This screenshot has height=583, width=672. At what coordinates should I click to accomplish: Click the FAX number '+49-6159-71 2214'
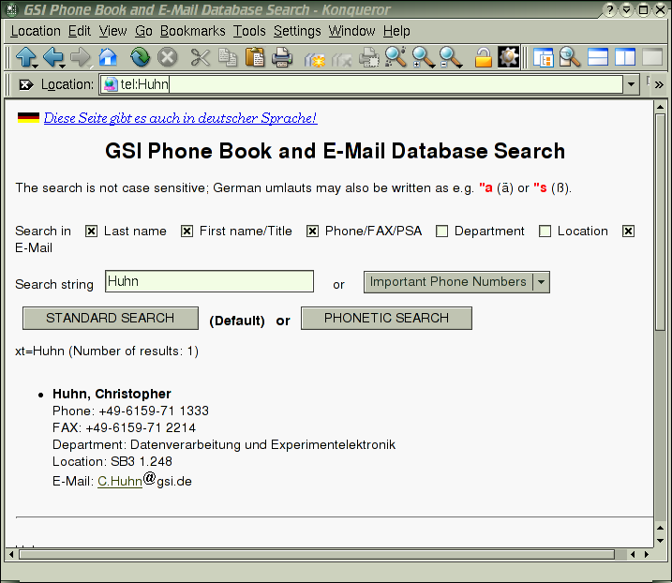click(x=141, y=427)
